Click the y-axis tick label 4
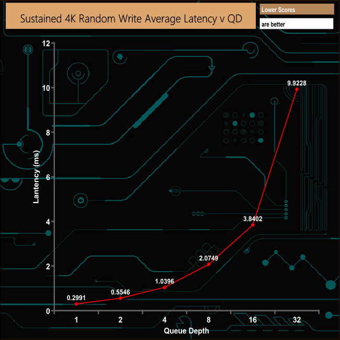Screen dimensions: 340x340 [x=48, y=222]
